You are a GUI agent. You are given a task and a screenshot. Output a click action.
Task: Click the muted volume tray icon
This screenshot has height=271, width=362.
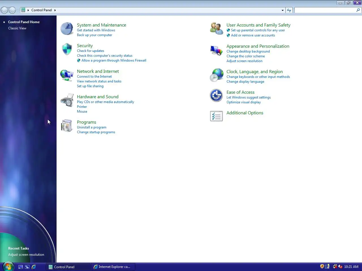[x=340, y=266]
